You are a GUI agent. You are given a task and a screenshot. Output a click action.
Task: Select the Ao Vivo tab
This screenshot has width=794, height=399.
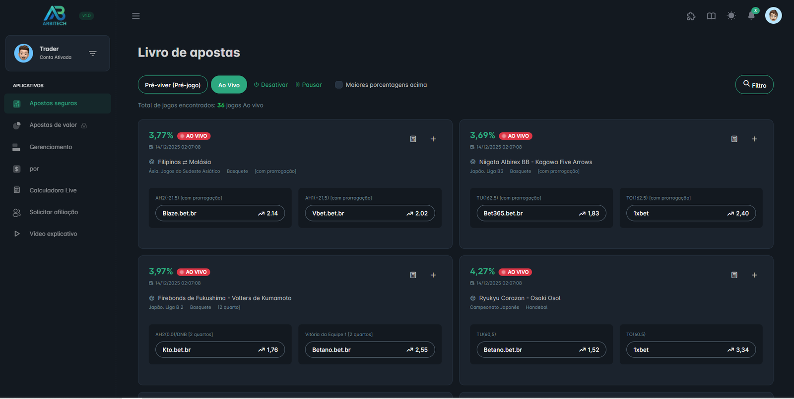[229, 85]
